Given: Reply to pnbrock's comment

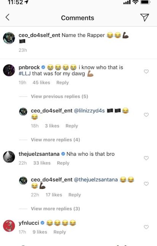Looking at the screenshot, I should click(x=63, y=83).
